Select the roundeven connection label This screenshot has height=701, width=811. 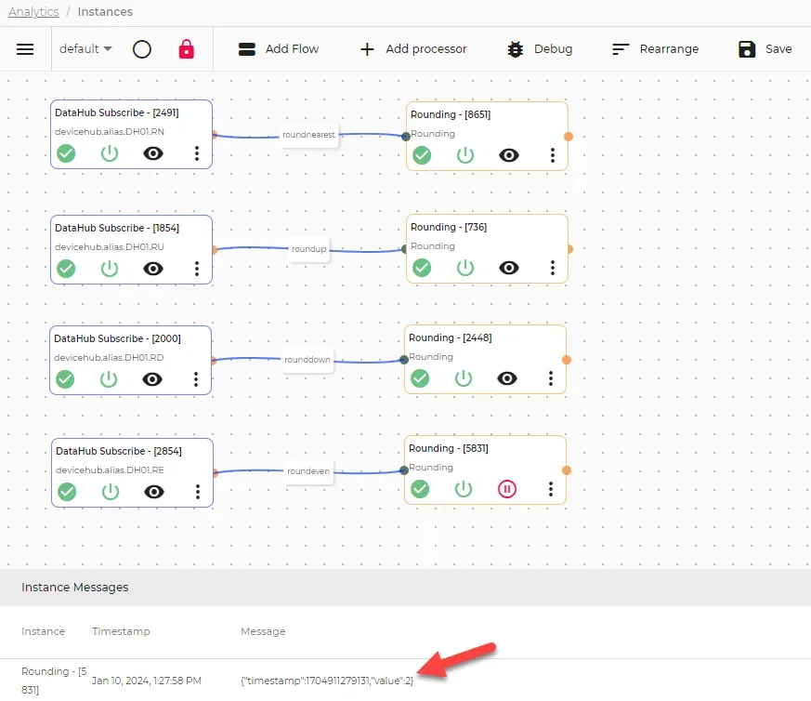pos(308,471)
